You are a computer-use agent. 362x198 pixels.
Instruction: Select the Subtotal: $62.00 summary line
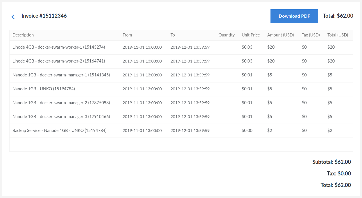tap(331, 162)
